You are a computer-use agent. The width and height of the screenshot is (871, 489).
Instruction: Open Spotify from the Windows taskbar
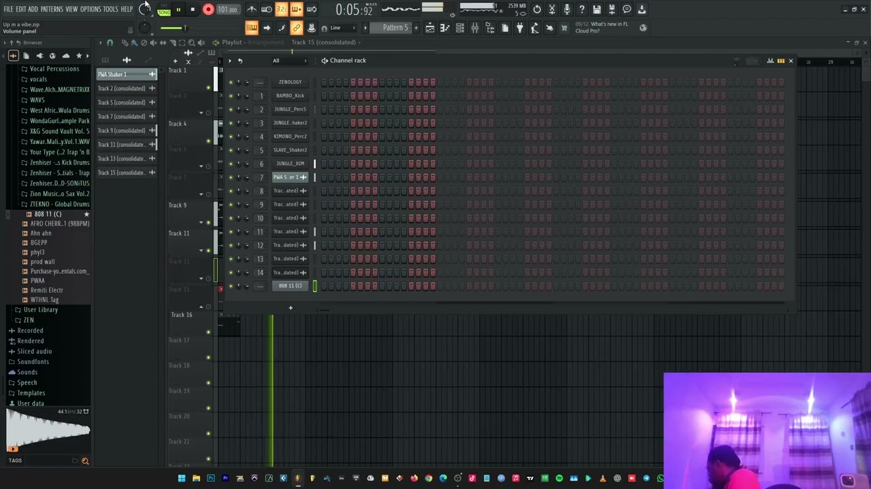click(559, 479)
